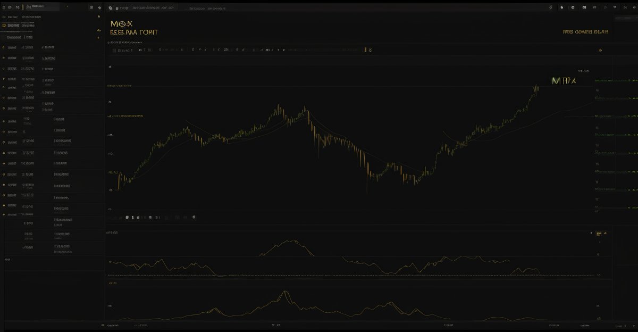The width and height of the screenshot is (638, 332).
Task: Click the gold box icon in the indicator panel corner
Action: coord(599,234)
